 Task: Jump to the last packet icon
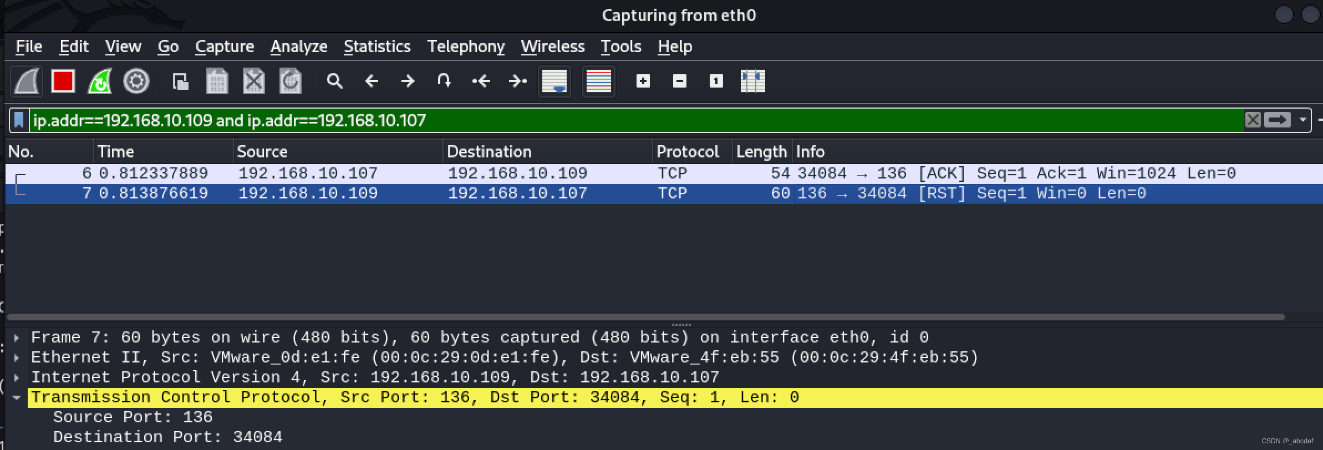pos(517,81)
